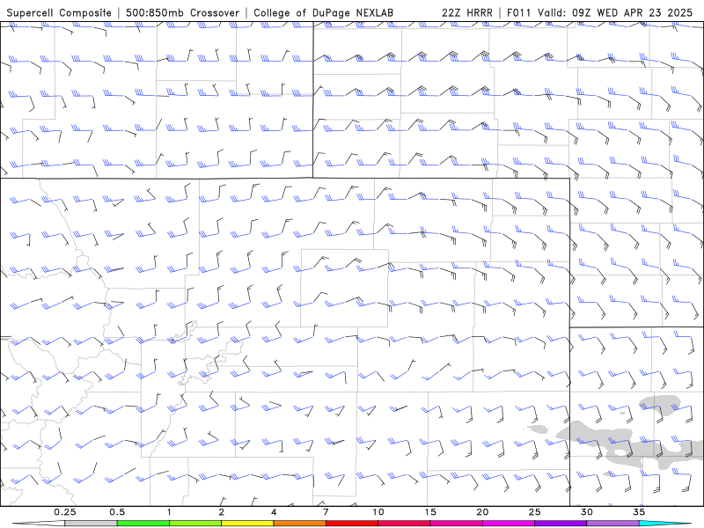Click the "0.25" legend value
This screenshot has height=528, width=704.
coord(65,512)
